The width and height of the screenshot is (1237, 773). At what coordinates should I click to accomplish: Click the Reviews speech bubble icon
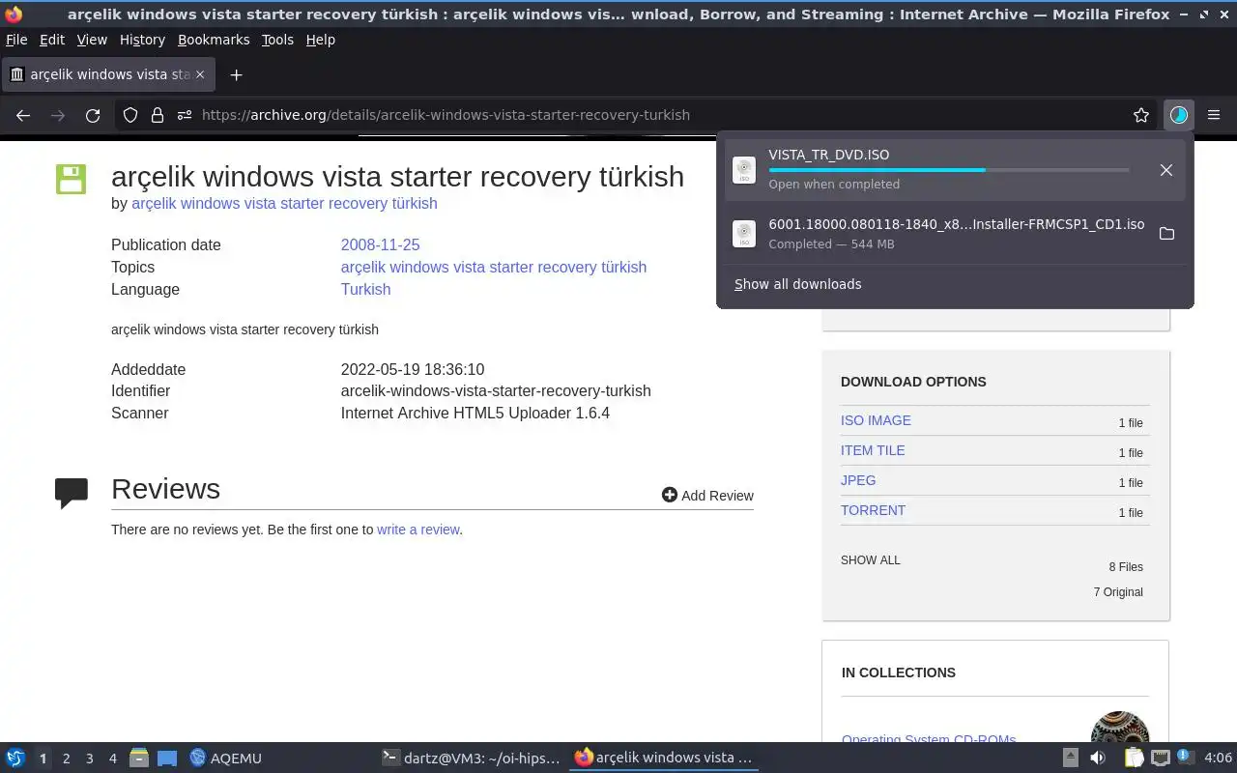(x=72, y=493)
